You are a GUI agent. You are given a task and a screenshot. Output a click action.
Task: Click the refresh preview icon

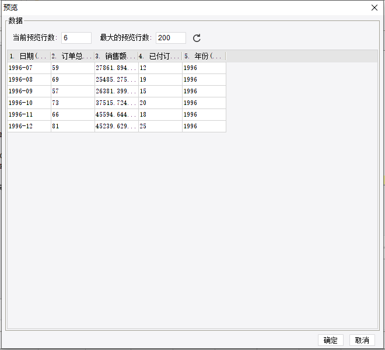click(197, 38)
